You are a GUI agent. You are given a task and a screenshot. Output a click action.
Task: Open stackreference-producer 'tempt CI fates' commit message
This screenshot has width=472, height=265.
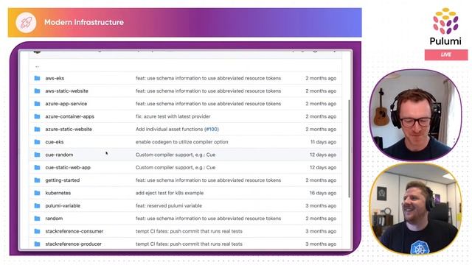[x=189, y=244]
